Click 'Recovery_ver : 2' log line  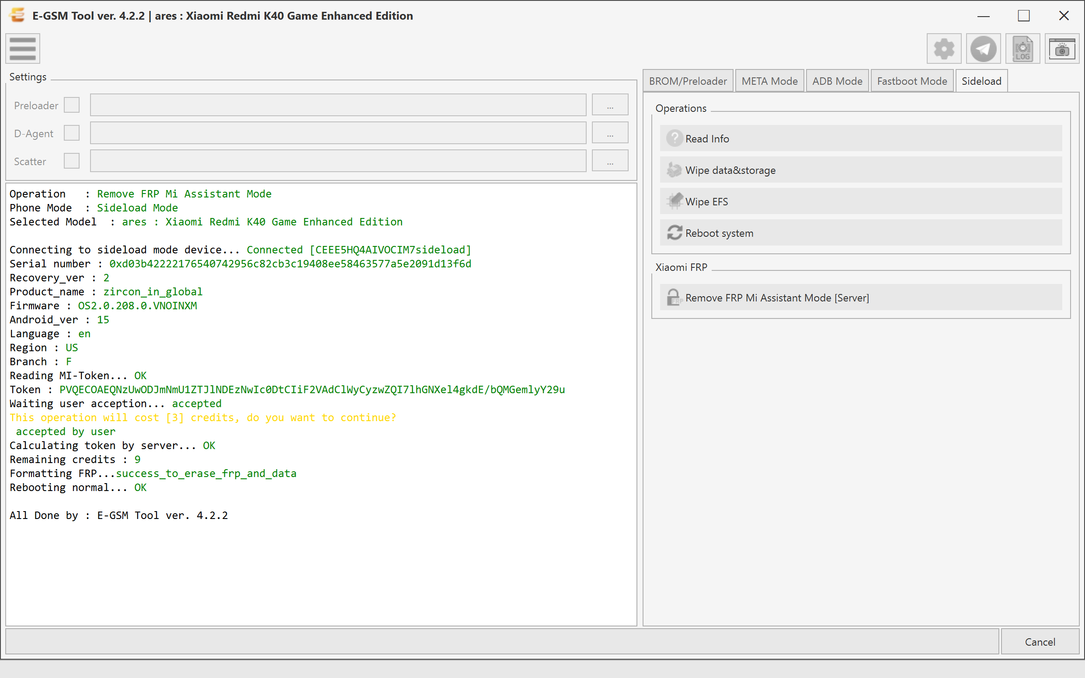(59, 278)
